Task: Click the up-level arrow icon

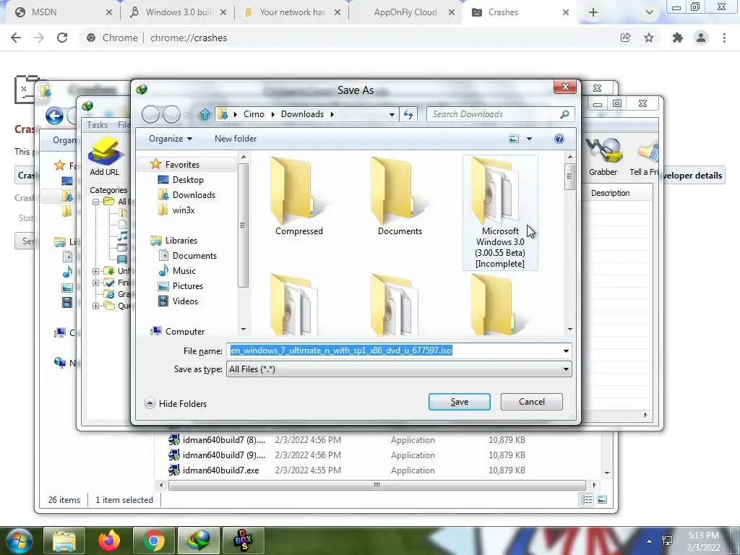Action: click(205, 114)
